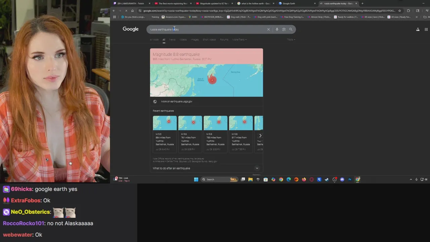Viewport: 430px width, 242px height.
Task: Open the Tools dropdown
Action: (291, 40)
